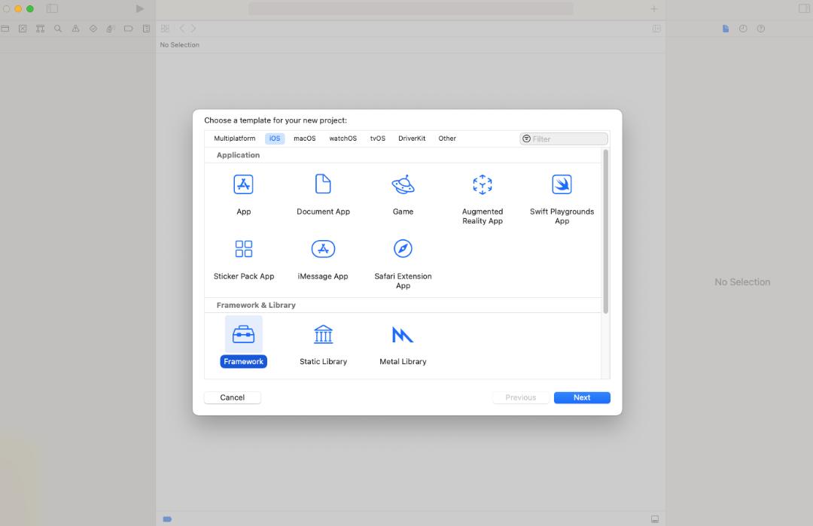Click the filter icon in search field

pos(526,139)
